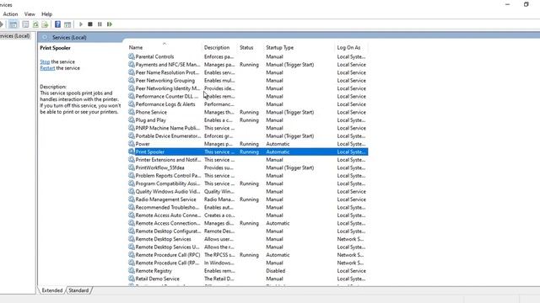Open the Help menu
This screenshot has width=540, height=303.
pos(47,14)
